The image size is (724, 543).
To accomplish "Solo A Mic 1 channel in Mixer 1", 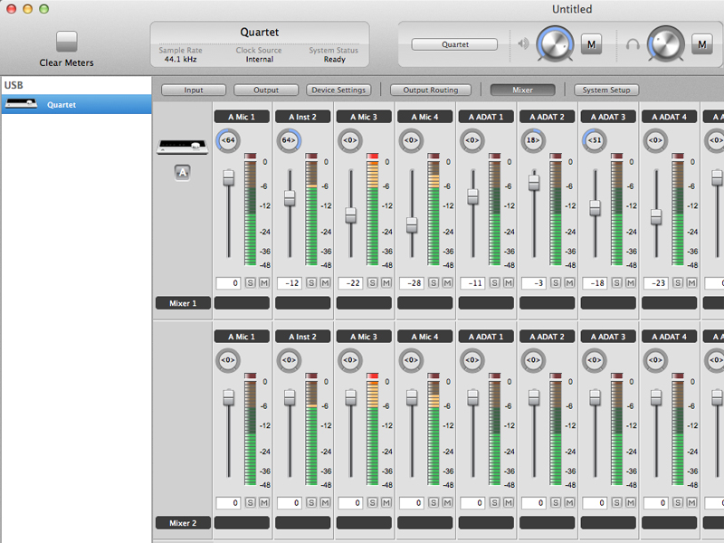I will tap(251, 283).
